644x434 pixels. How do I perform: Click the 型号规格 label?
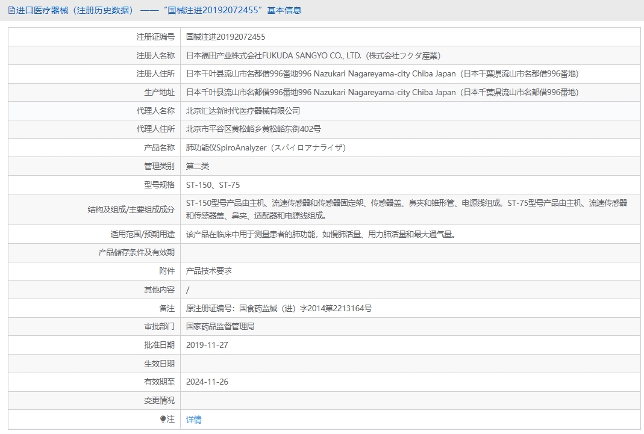[160, 185]
